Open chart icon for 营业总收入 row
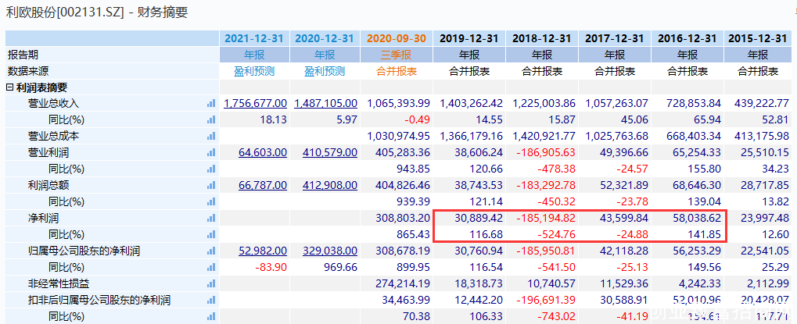Screen dimensions: 797x324 pos(211,103)
